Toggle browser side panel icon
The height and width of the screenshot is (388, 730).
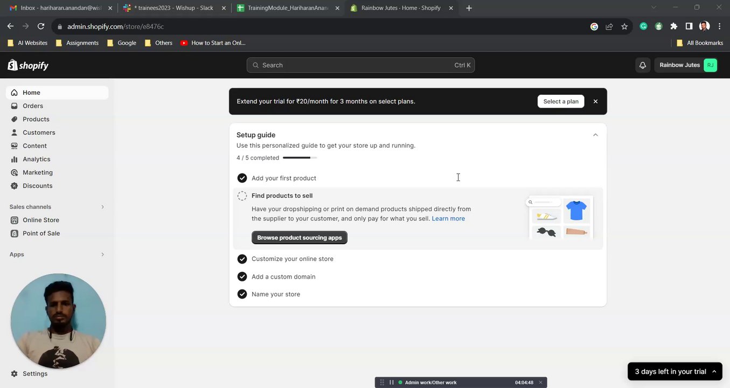click(689, 26)
